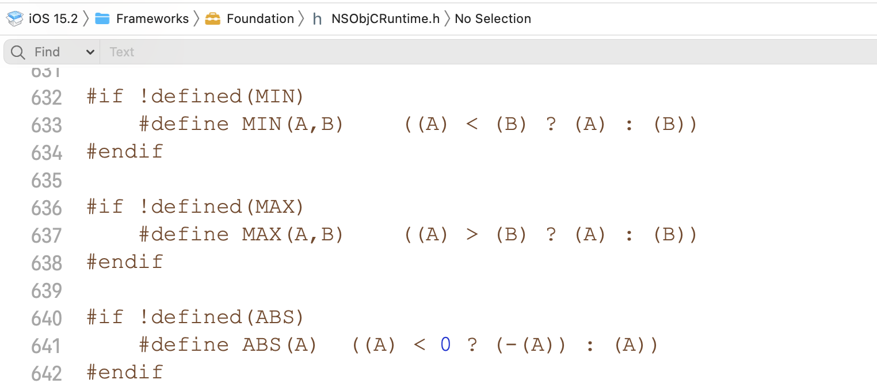Viewport: 877px width, 391px height.
Task: Place cursor on the MIN(A,B) define
Action: click(x=292, y=124)
